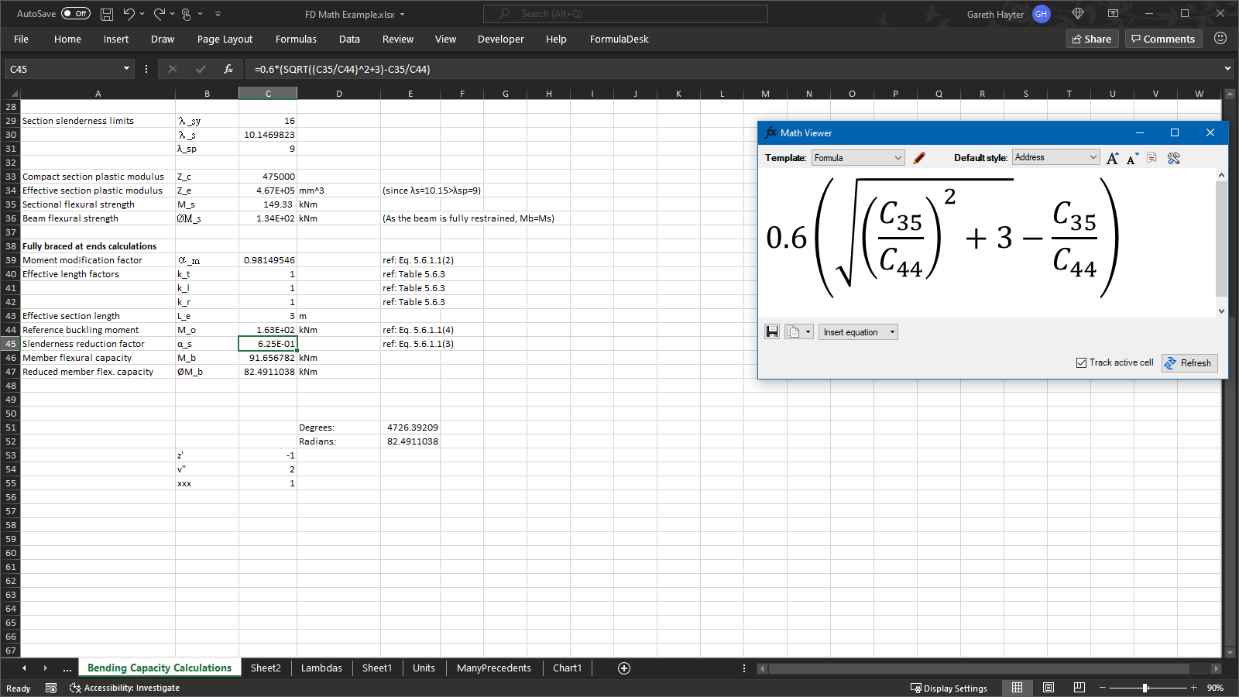Open Math Viewer tools settings icon

click(1173, 158)
